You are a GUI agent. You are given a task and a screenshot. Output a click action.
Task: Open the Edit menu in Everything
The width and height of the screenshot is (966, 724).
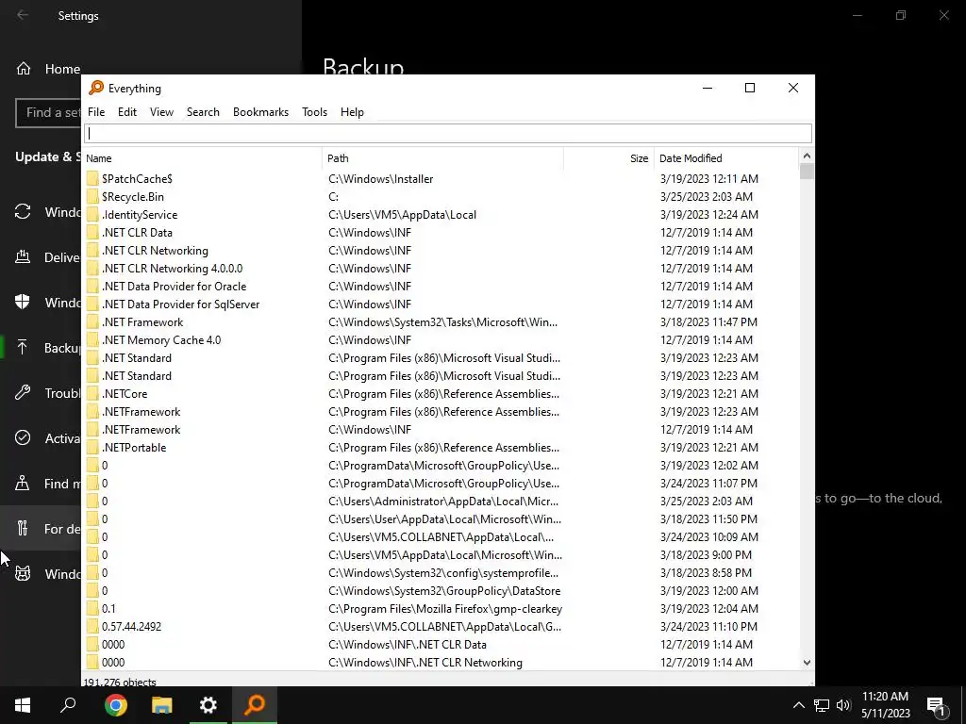click(127, 112)
